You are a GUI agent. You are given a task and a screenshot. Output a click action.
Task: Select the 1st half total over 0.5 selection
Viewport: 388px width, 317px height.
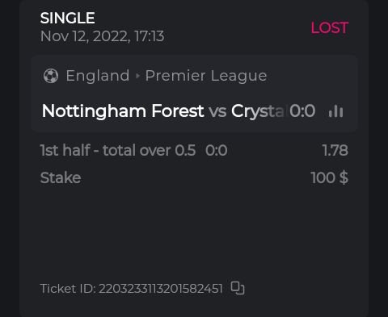coord(118,150)
